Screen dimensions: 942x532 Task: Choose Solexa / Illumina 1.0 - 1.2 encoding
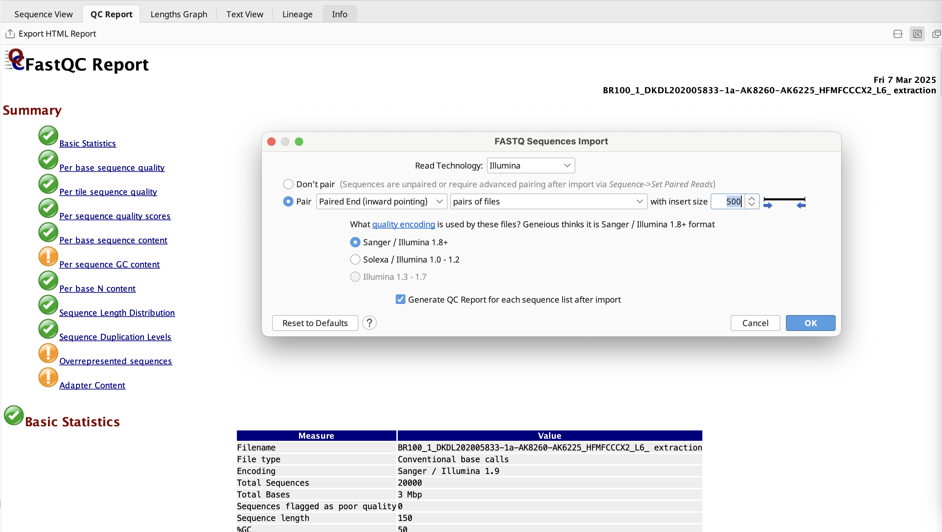click(x=355, y=259)
